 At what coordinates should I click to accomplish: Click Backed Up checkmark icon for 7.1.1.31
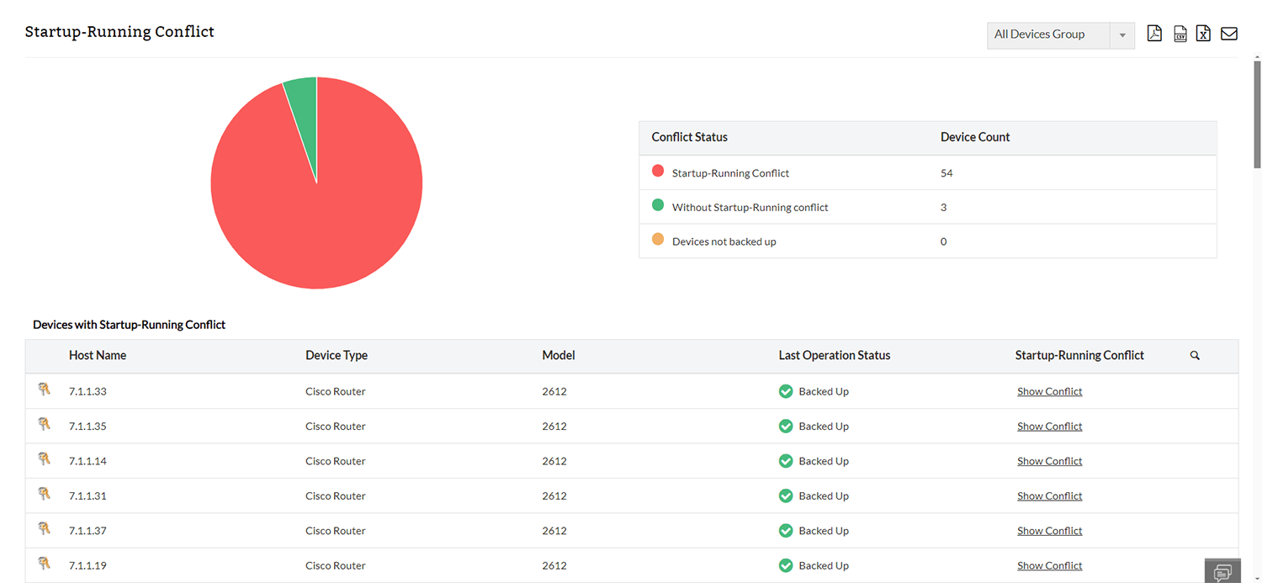(x=786, y=496)
